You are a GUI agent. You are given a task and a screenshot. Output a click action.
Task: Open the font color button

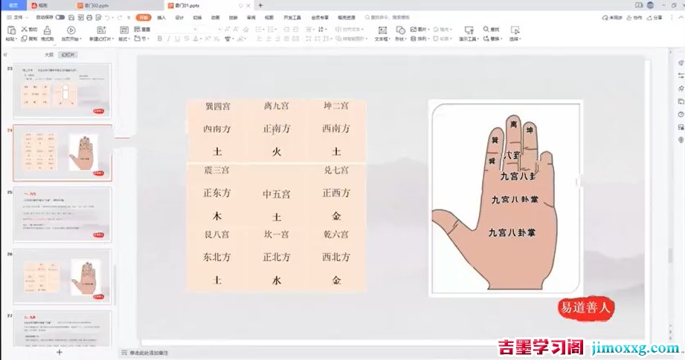click(196, 39)
